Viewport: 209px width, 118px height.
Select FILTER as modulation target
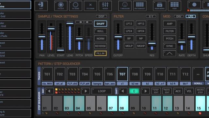pos(169,31)
